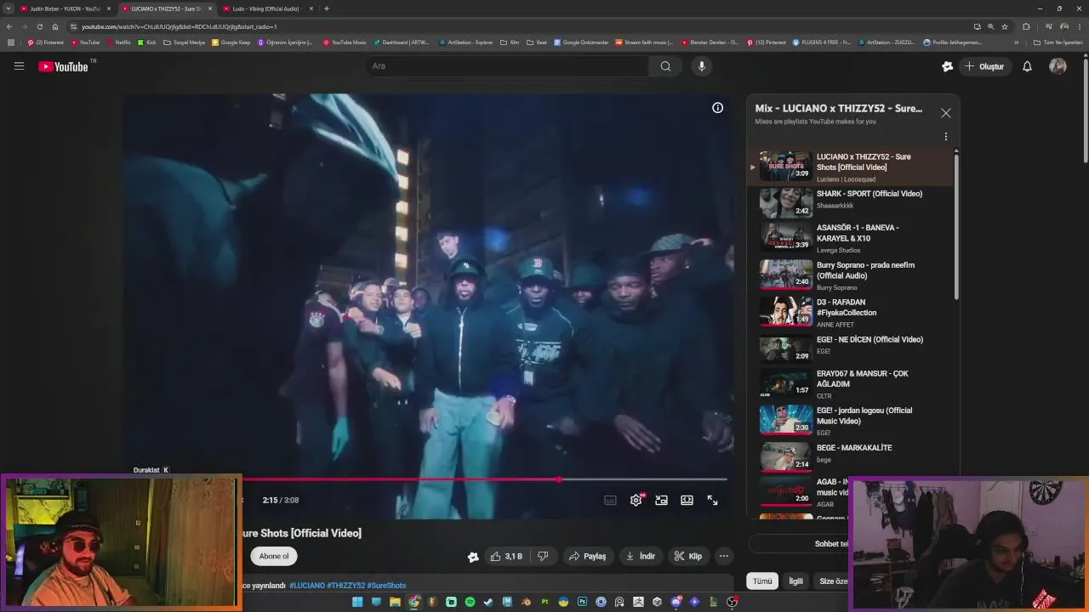The image size is (1089, 612).
Task: Open the account avatar menu
Action: pos(1058,66)
